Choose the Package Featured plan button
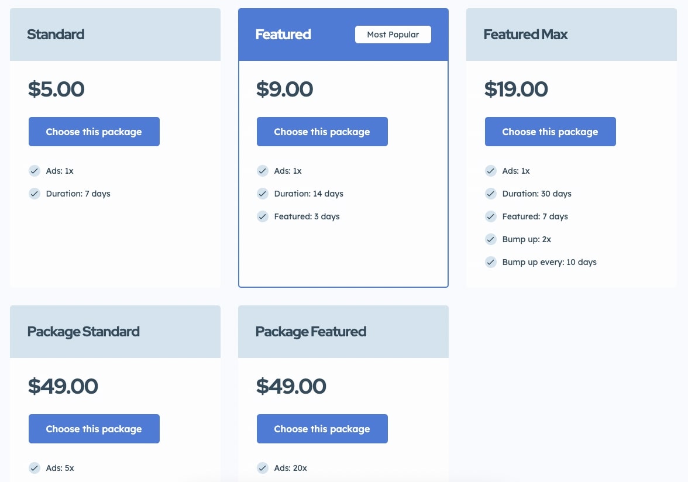This screenshot has height=482, width=688. [322, 429]
